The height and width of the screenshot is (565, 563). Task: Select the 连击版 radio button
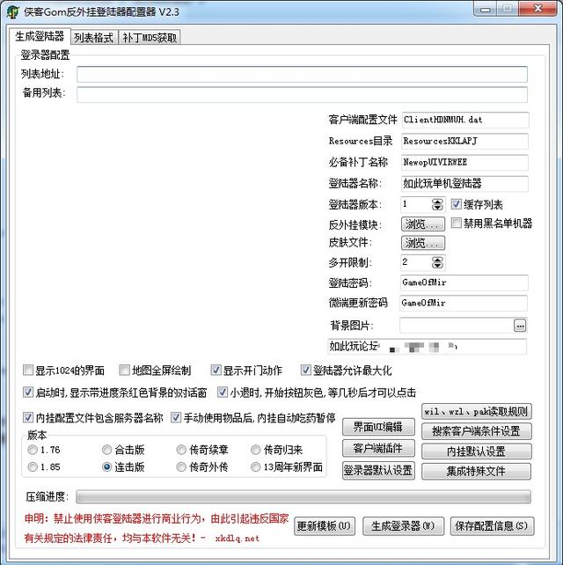[x=106, y=466]
